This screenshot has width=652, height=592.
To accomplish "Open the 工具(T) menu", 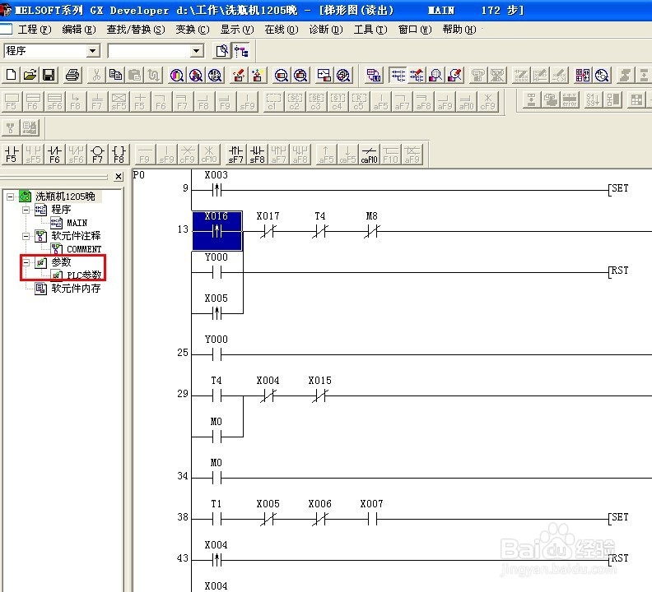I will point(370,30).
